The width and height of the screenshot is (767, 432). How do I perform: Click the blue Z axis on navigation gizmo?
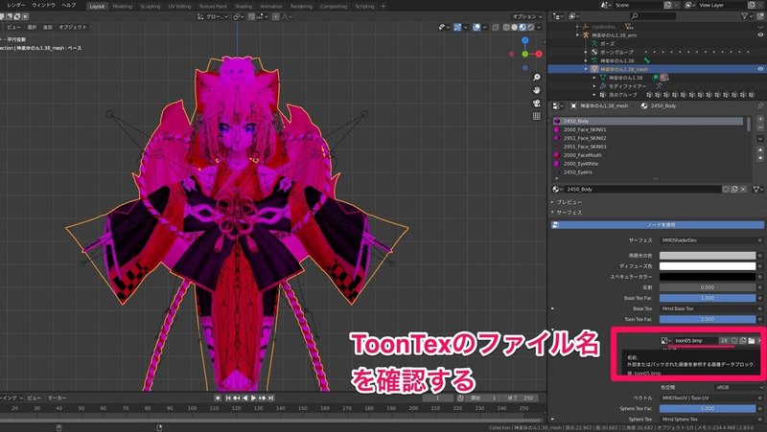(x=524, y=40)
